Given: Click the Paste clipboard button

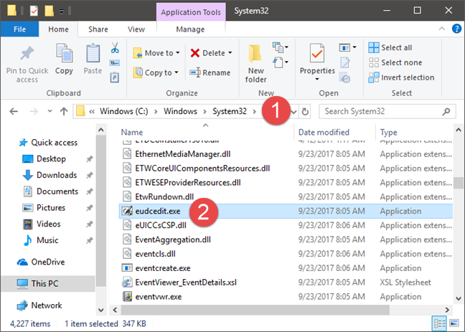Looking at the screenshot, I should tap(93, 59).
